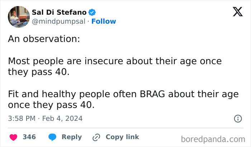Click the chain link icon
This screenshot has height=147, width=251.
coord(96,137)
